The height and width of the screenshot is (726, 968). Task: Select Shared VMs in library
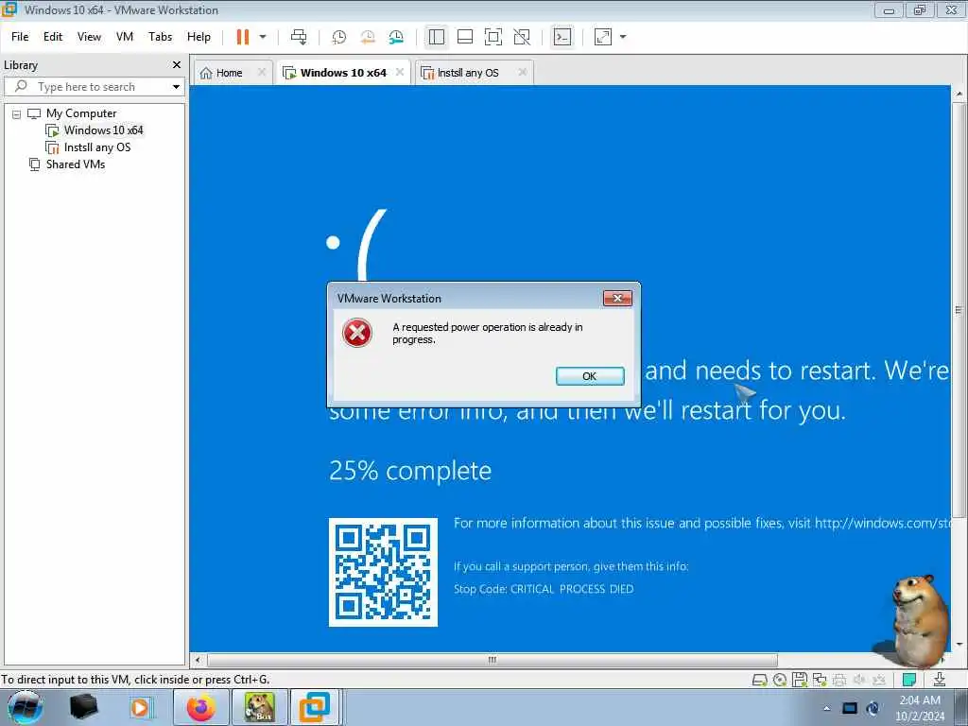76,164
